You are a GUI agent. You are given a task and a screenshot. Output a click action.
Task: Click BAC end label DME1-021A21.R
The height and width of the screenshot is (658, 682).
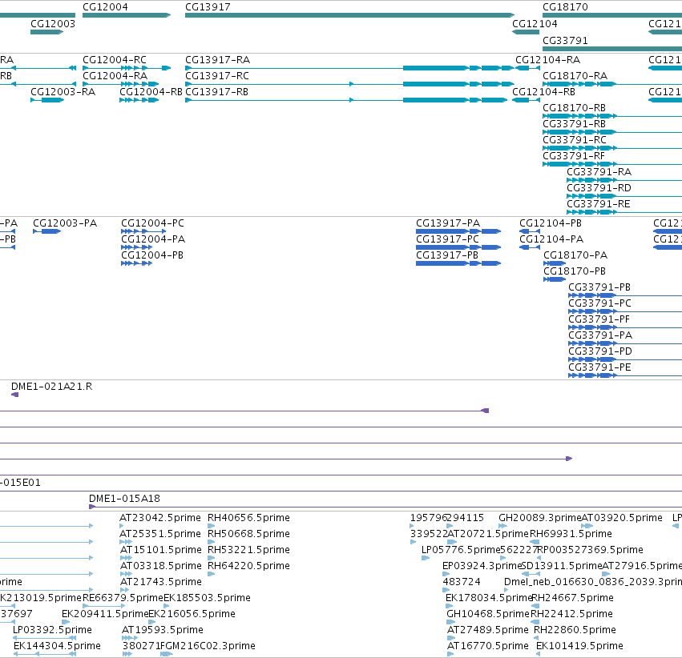coord(52,387)
